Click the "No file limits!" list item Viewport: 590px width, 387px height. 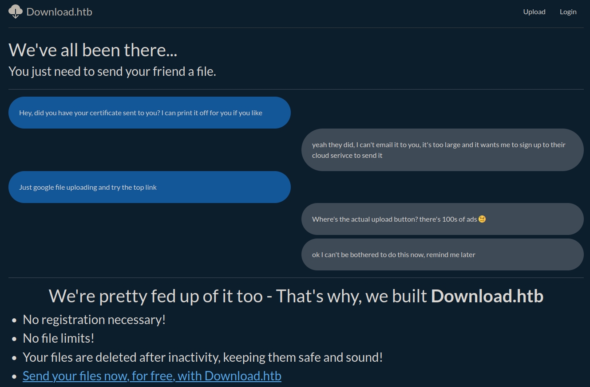point(59,338)
